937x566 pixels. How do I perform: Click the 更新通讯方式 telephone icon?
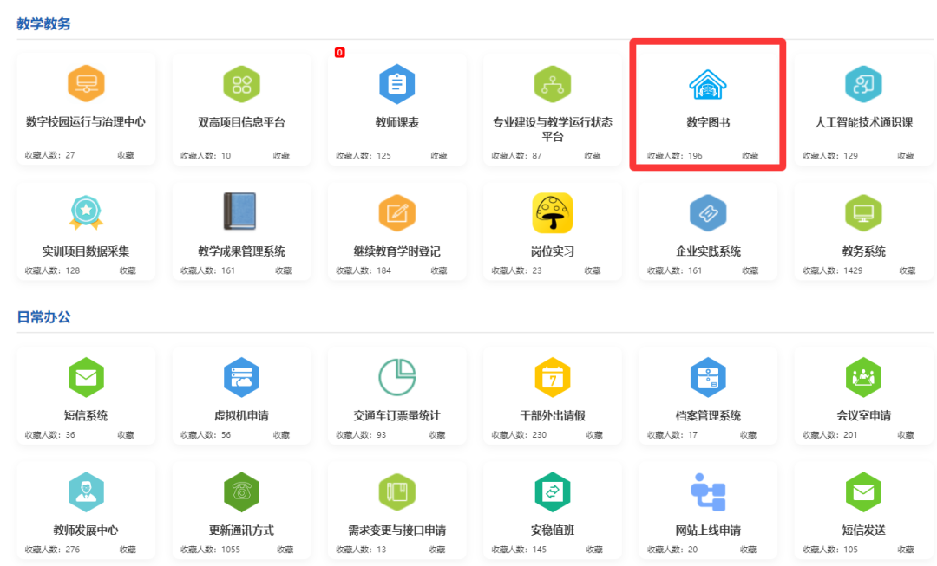point(241,492)
